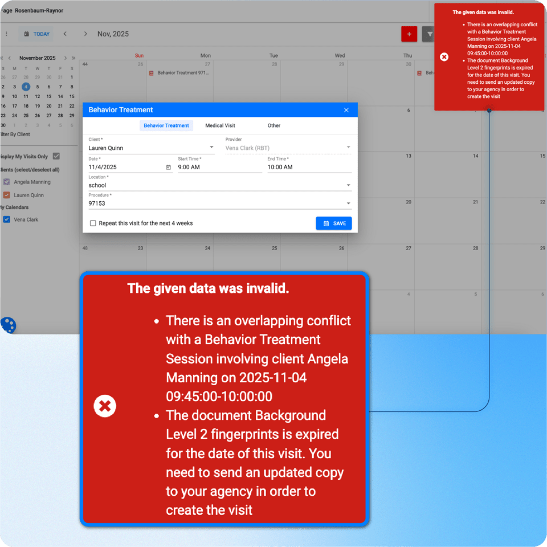
Task: Dismiss the error popup via its X icon
Action: (x=444, y=56)
